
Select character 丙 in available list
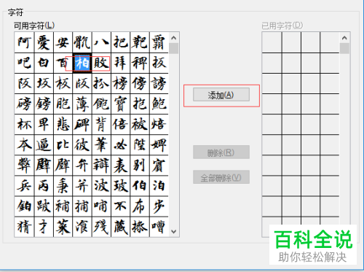[44, 186]
